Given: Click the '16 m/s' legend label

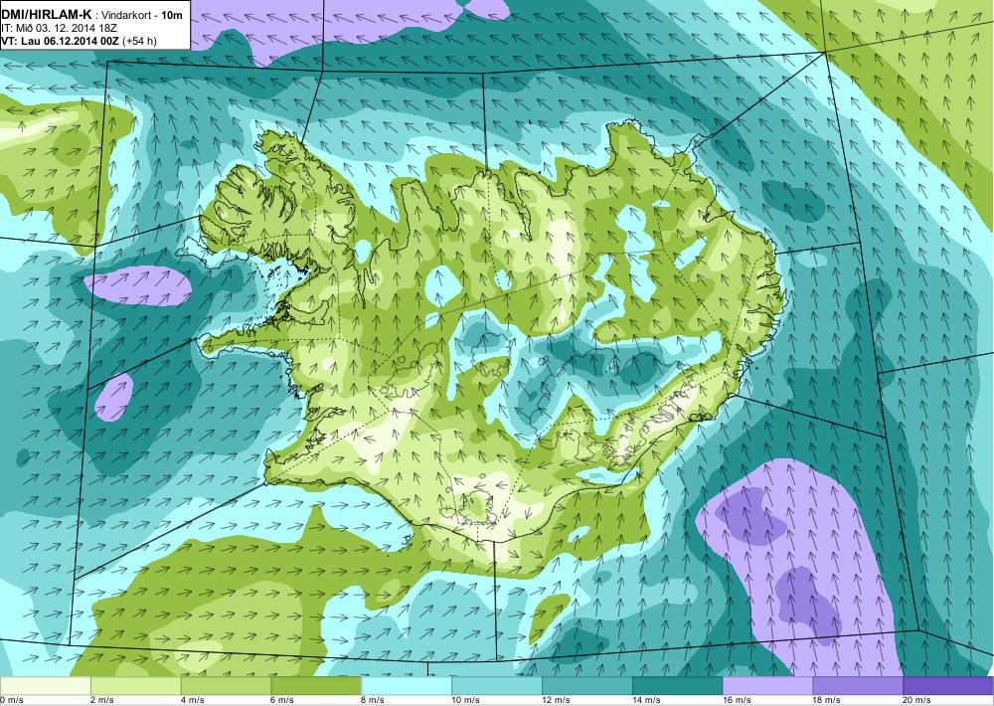Looking at the screenshot, I should [x=737, y=700].
